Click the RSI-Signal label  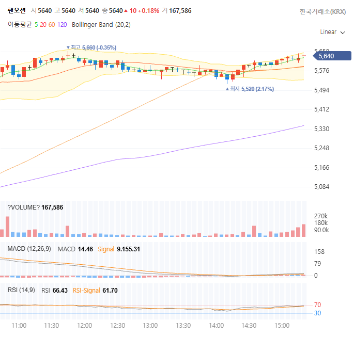point(86,291)
